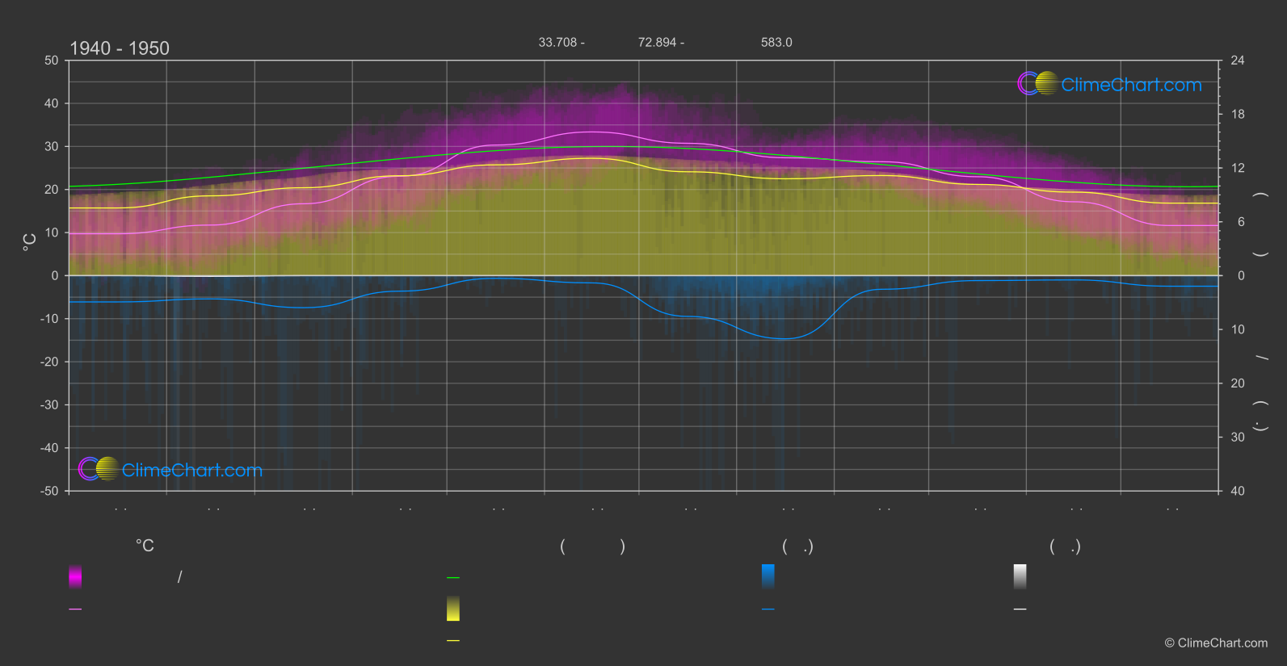
Task: Click the "72.894 -" value in header
Action: point(661,42)
